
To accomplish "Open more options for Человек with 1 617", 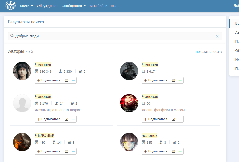I will (x=180, y=80).
